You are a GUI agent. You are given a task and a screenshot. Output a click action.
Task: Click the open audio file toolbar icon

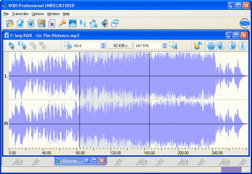coord(10,23)
